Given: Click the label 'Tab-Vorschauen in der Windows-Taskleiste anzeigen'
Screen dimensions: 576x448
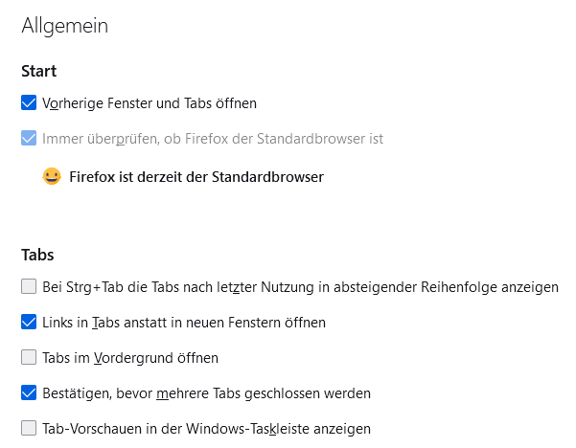Looking at the screenshot, I should coord(206,429).
